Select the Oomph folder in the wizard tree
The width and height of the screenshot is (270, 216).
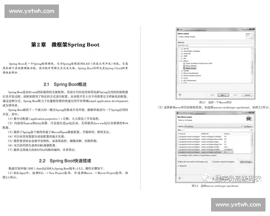click(185, 71)
